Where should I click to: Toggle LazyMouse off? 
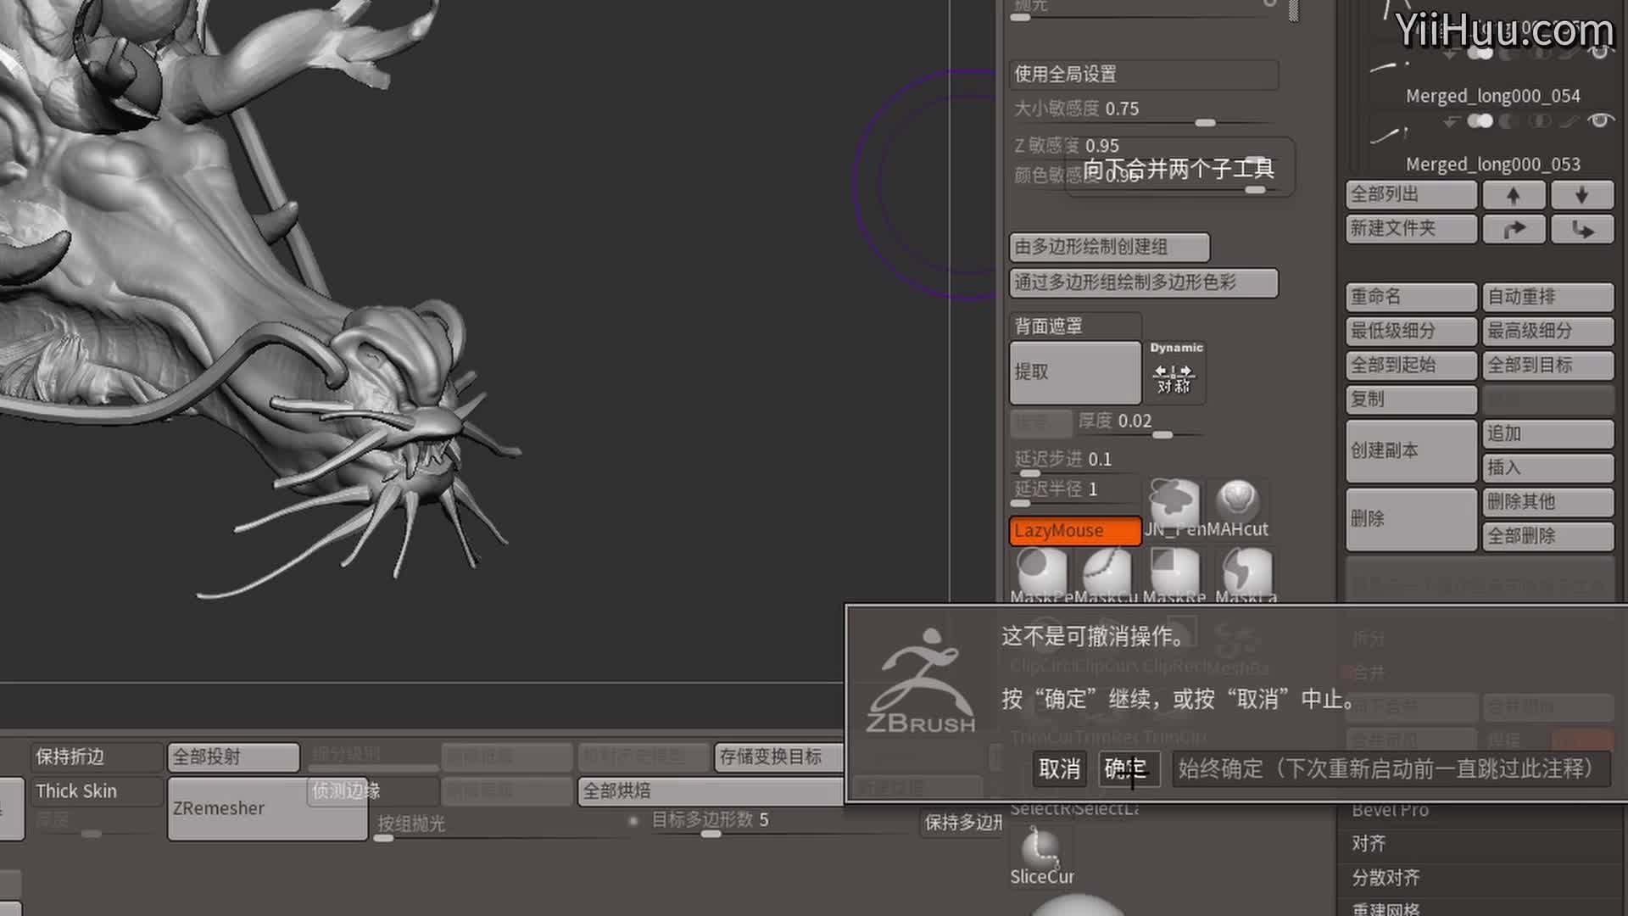point(1074,531)
